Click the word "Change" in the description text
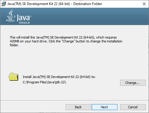The image size is (149, 113). (x=68, y=41)
